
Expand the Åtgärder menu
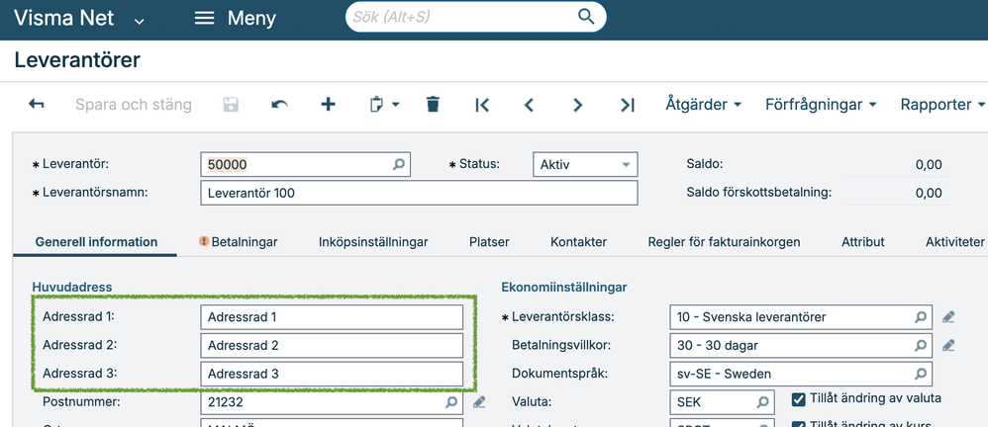coord(704,104)
